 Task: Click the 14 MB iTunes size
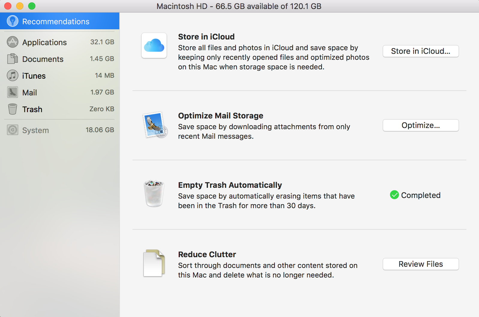point(105,75)
